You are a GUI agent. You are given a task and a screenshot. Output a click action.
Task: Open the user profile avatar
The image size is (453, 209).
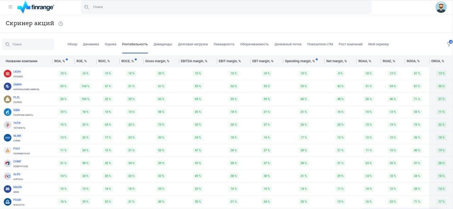coord(441,7)
